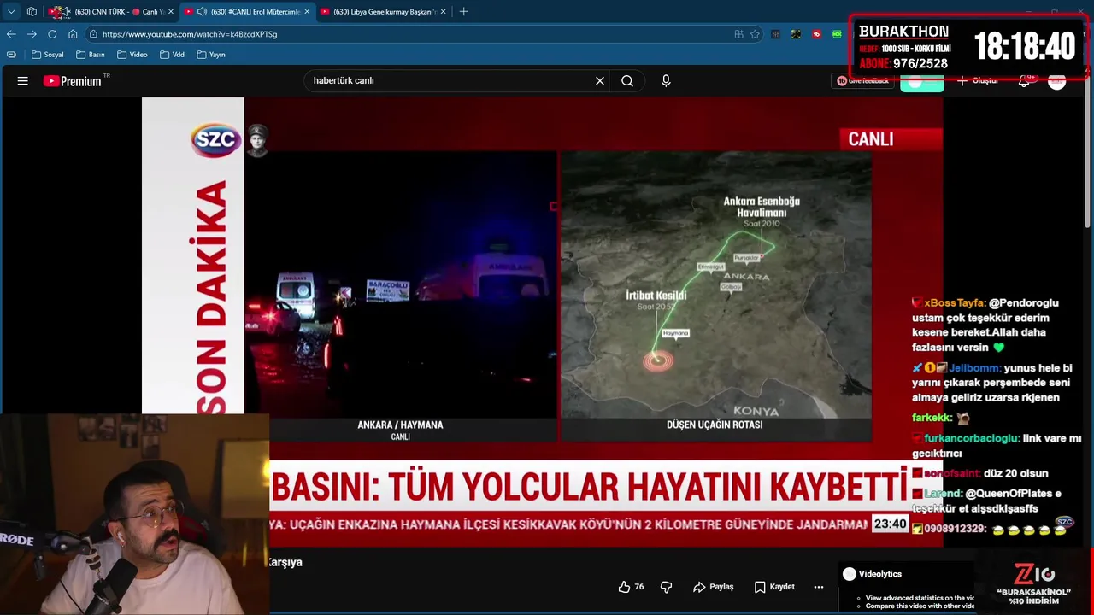Reload the current YouTube page
The width and height of the screenshot is (1094, 615).
(x=52, y=34)
